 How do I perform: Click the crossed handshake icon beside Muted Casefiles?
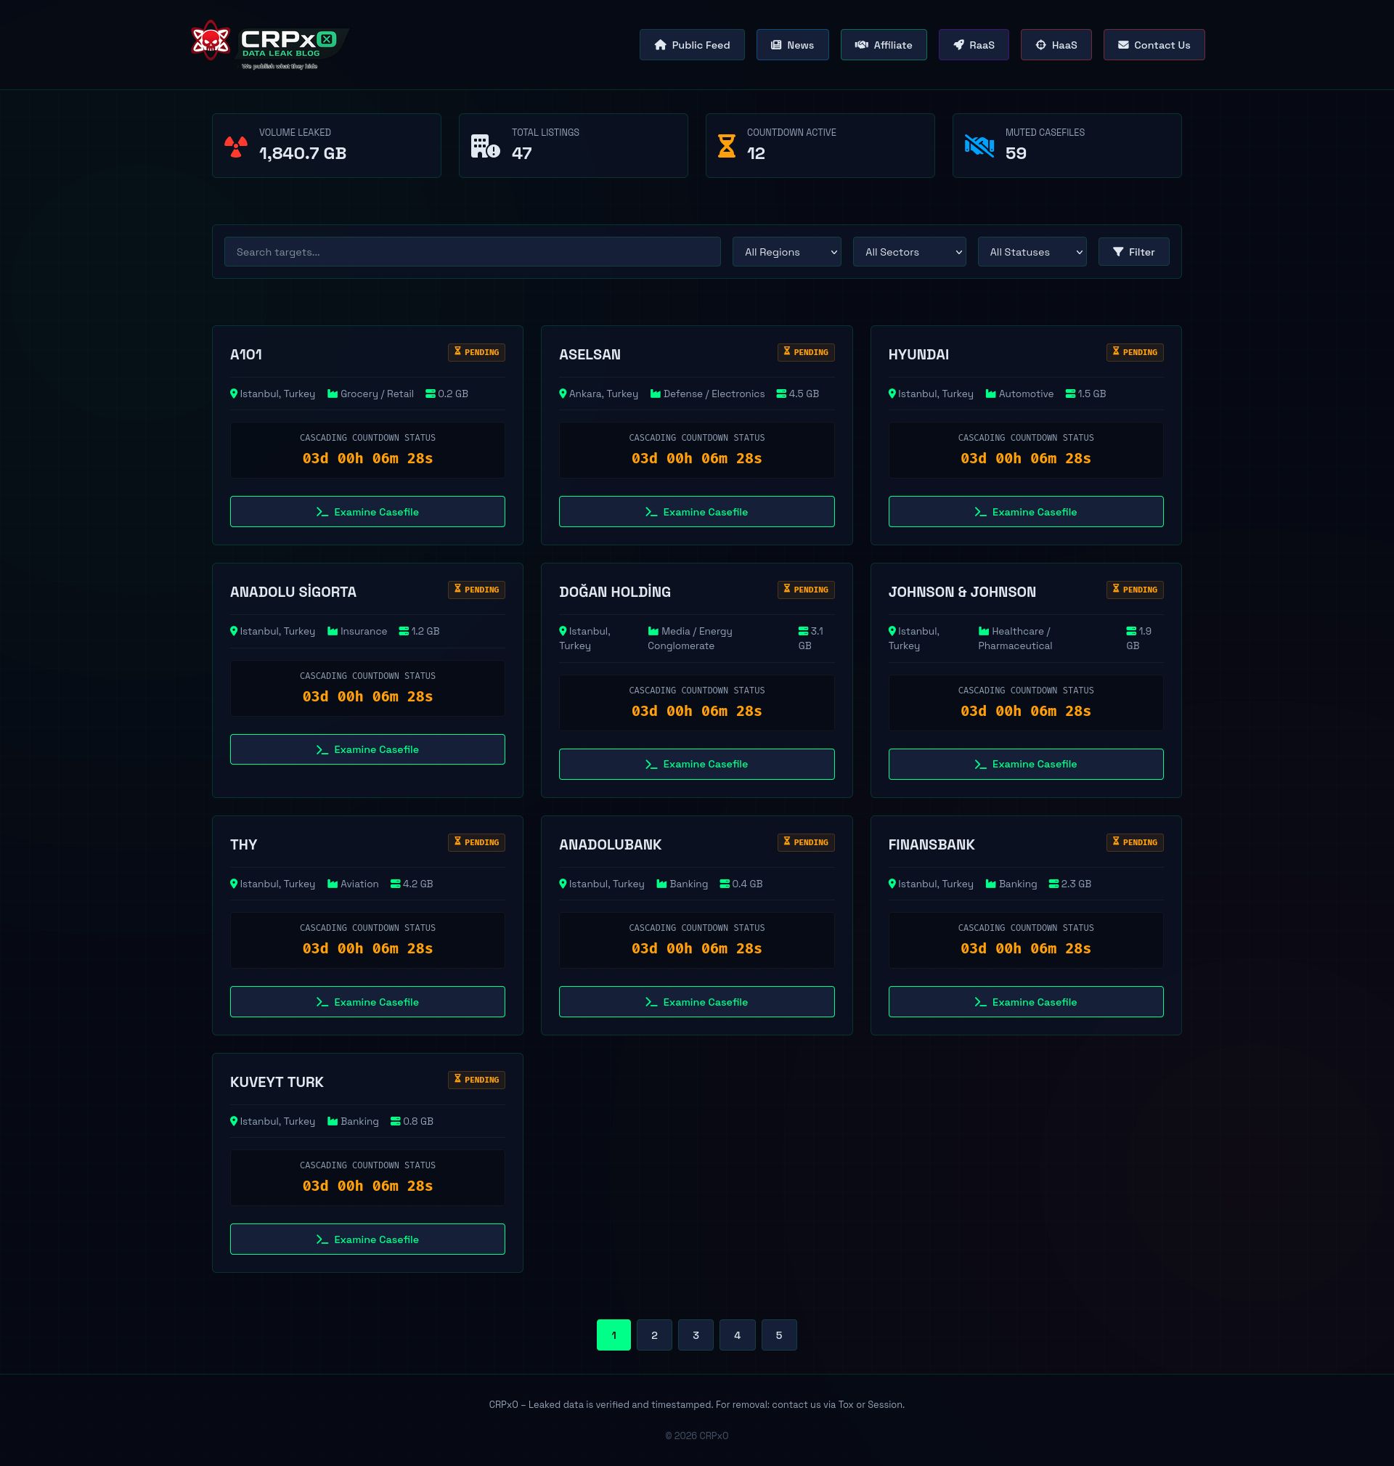(979, 147)
